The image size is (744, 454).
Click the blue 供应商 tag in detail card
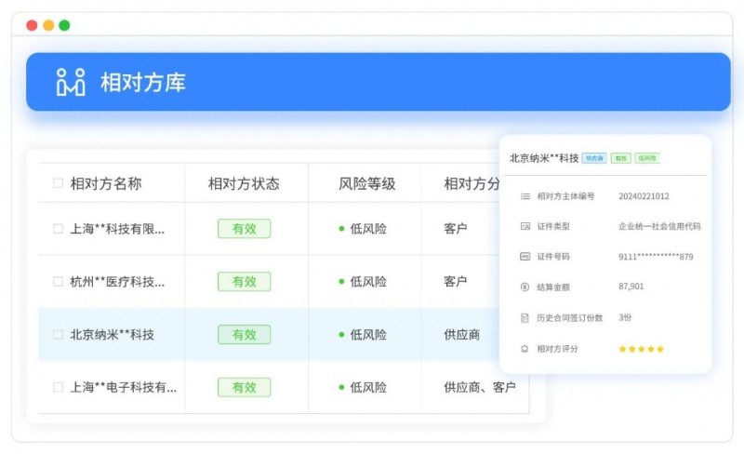594,158
